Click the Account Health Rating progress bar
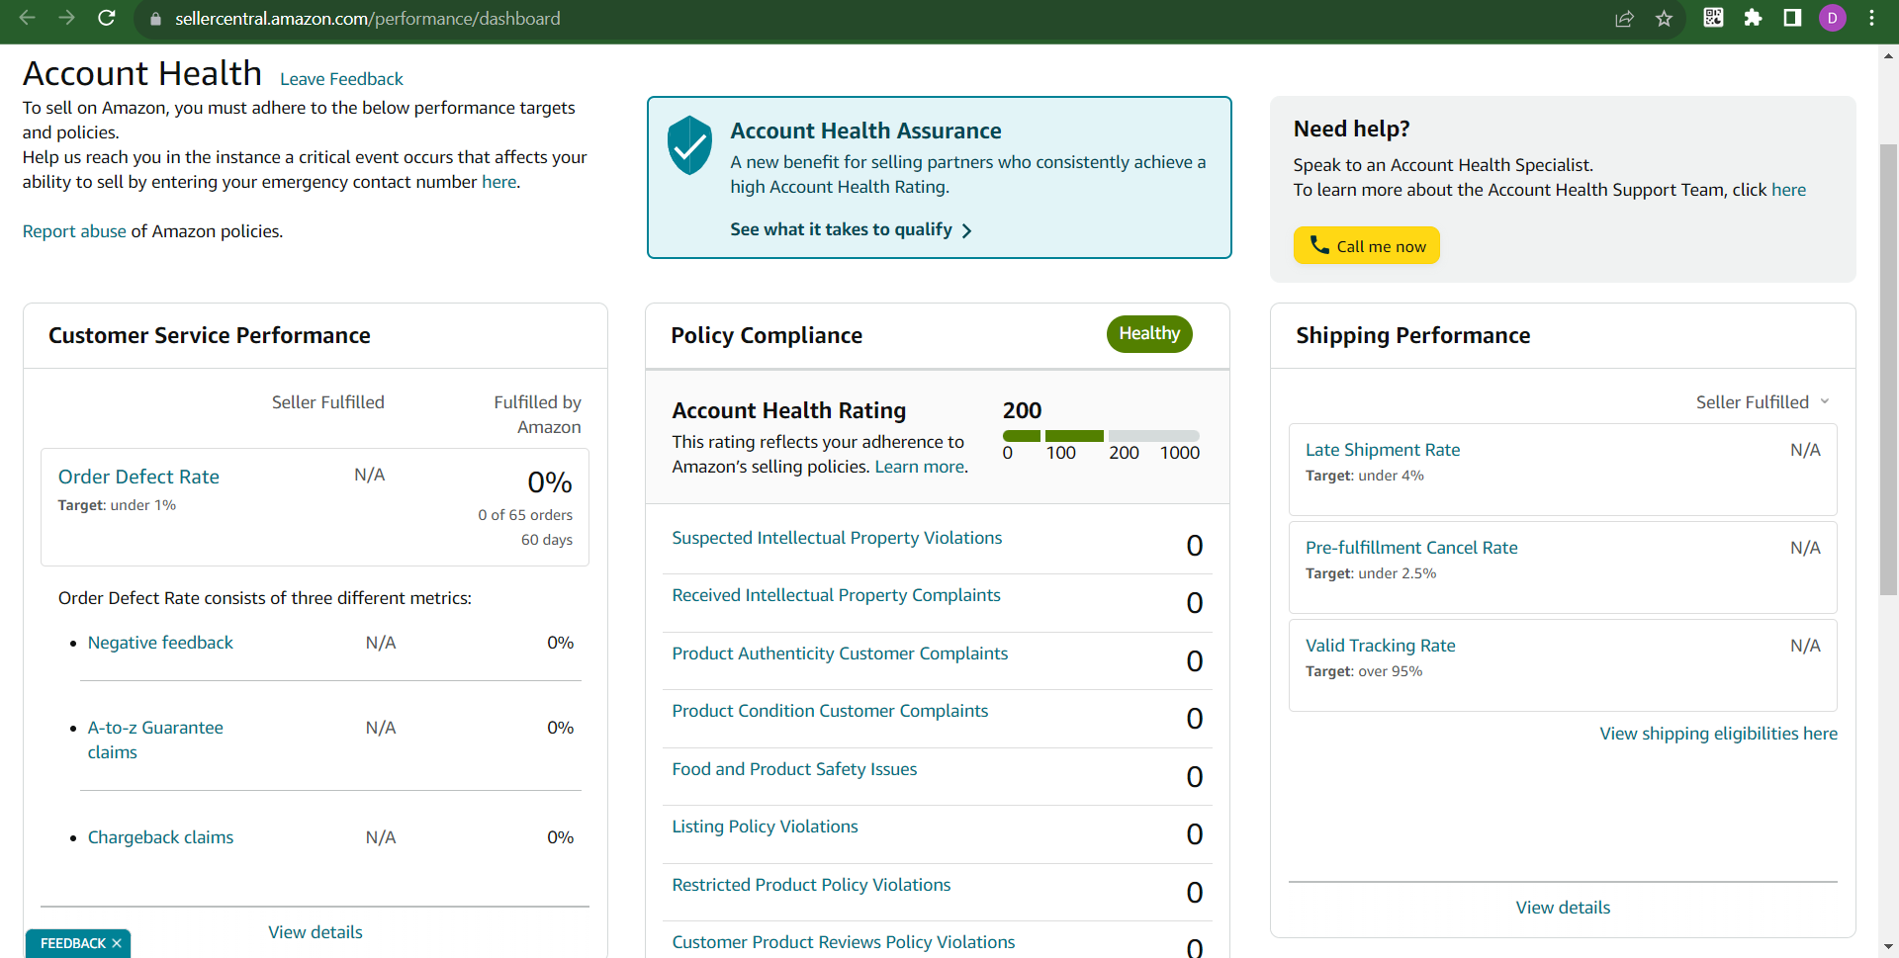 (x=1101, y=436)
